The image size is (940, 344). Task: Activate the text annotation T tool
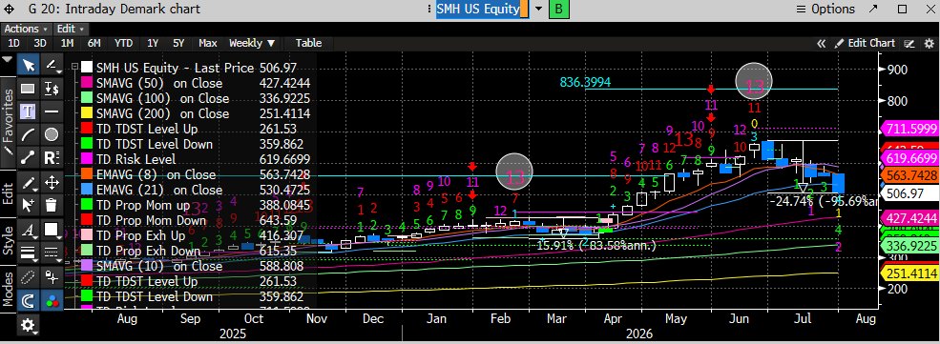point(29,111)
